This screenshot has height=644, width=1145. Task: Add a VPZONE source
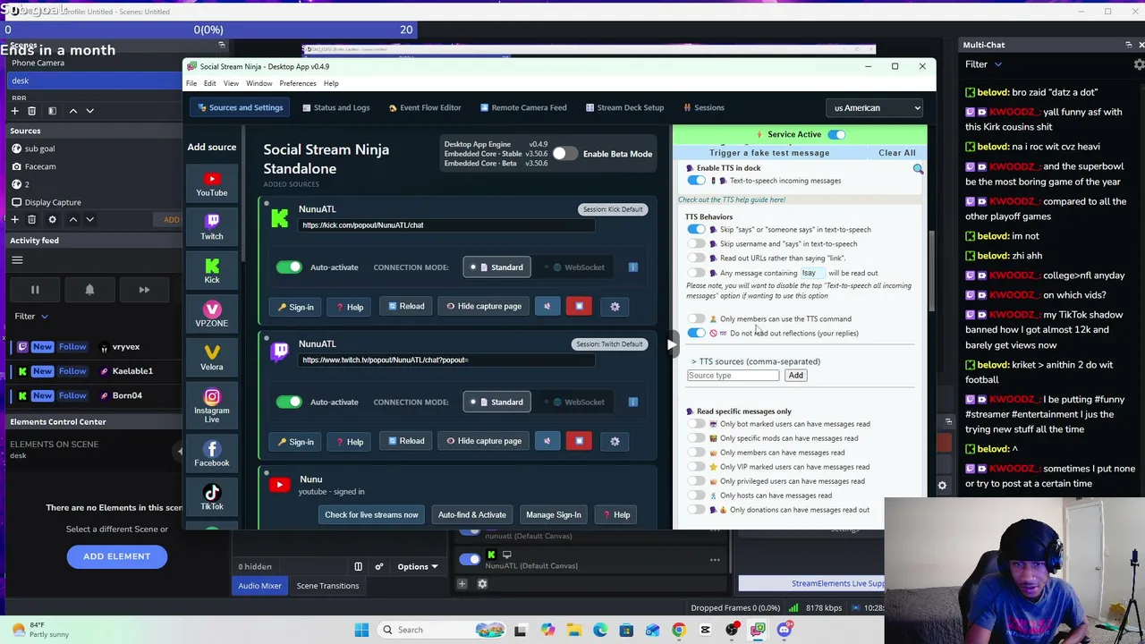pos(212,315)
